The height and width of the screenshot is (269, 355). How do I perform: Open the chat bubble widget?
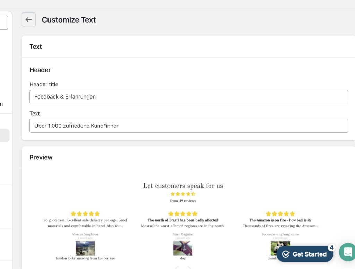click(347, 252)
